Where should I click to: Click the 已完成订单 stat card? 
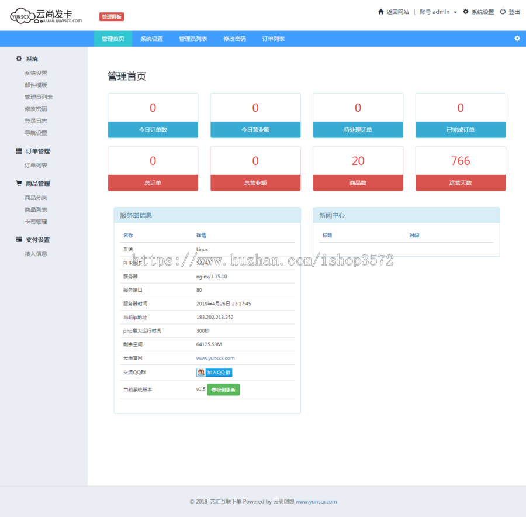coord(461,115)
